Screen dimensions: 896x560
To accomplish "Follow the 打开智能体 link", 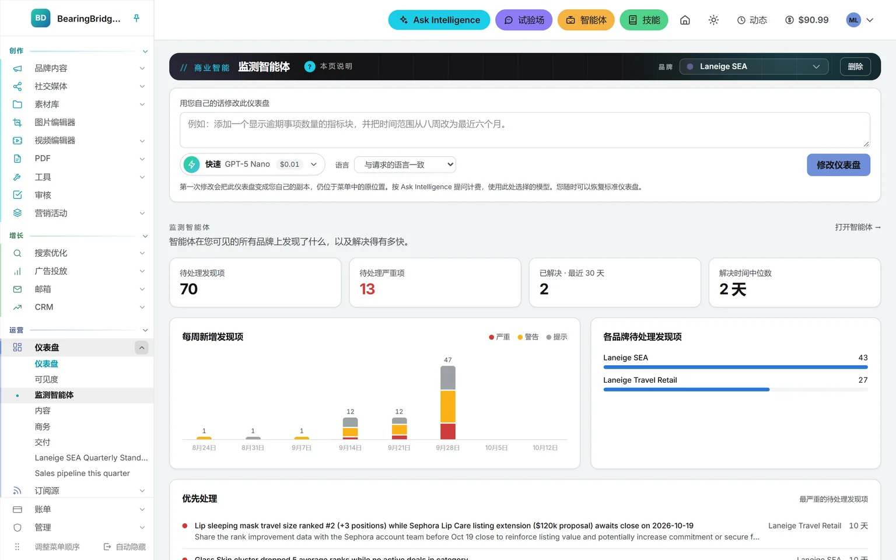I will point(857,228).
